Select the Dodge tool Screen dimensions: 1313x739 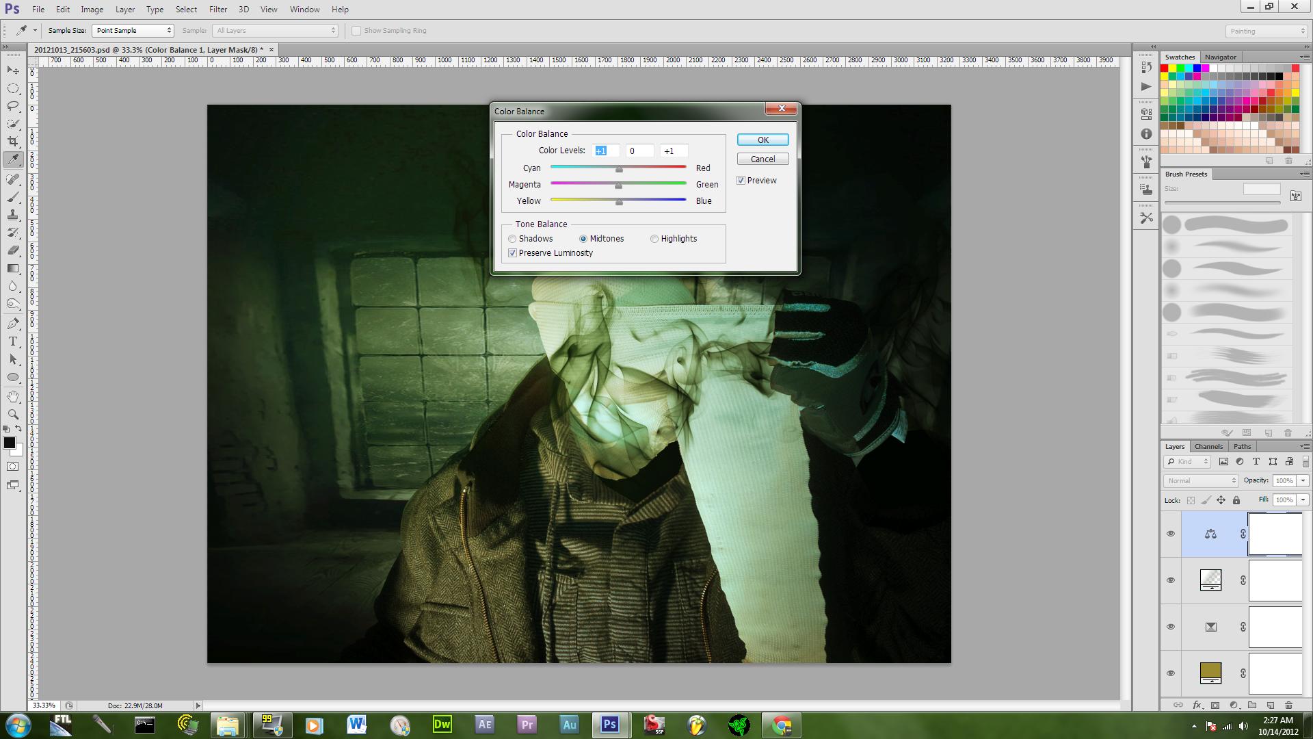(13, 304)
